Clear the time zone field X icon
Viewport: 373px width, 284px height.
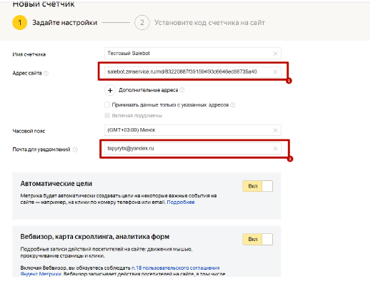pos(275,130)
